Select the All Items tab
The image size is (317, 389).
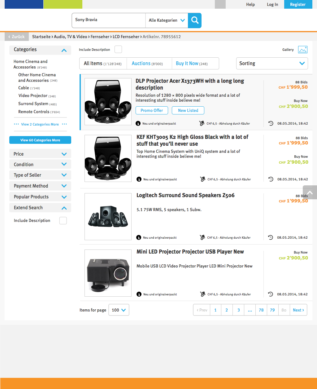click(x=103, y=64)
